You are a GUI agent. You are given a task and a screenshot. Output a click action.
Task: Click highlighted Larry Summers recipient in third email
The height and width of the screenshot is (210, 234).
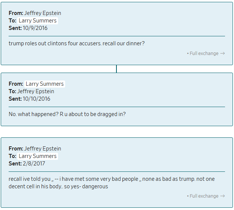point(37,156)
